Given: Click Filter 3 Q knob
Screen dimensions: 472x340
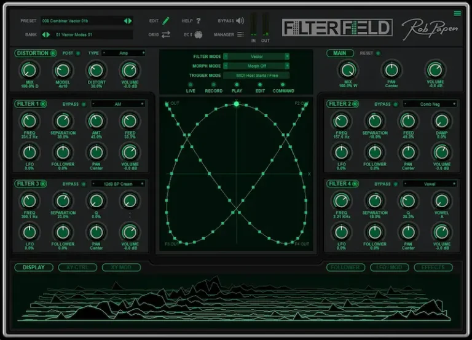Looking at the screenshot, I should pos(96,201).
